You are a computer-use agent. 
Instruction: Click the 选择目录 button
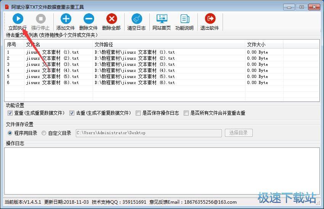point(239,133)
